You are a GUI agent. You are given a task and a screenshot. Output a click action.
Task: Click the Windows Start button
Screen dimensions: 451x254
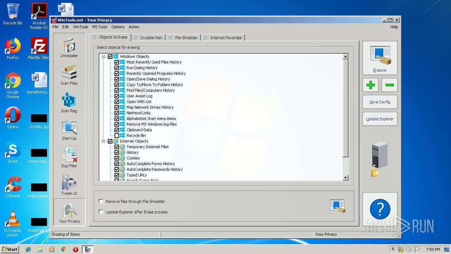point(10,249)
